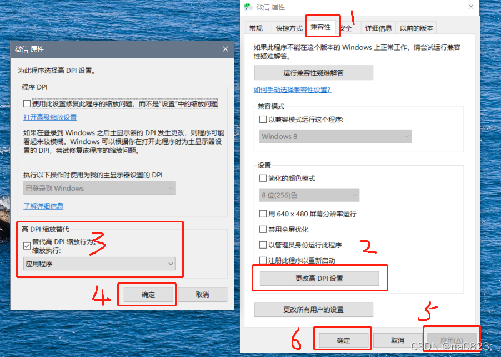Image resolution: width=501 pixels, height=357 pixels.
Task: Check the 简化的颜色模式 box
Action: [x=263, y=178]
